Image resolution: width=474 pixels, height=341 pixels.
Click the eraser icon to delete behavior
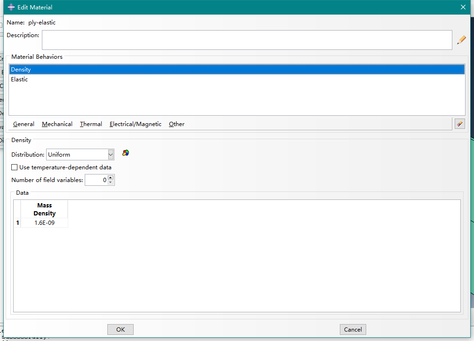[459, 124]
